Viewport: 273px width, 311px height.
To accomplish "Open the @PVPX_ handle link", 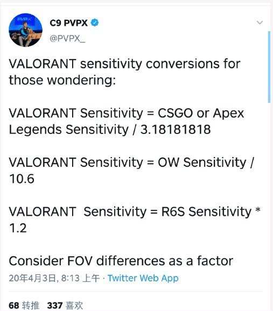I will click(67, 38).
